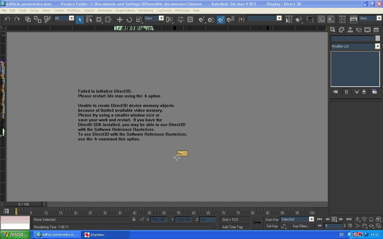Image resolution: width=383 pixels, height=239 pixels.
Task: Open the Mini Curve Editor below viewport
Action: [6, 211]
